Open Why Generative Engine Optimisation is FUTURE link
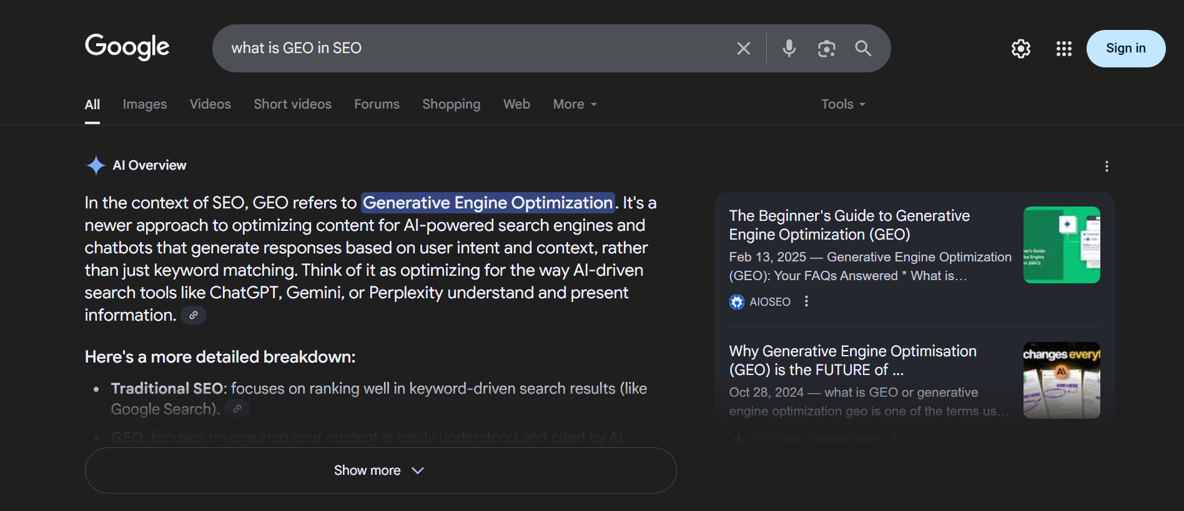 (853, 361)
